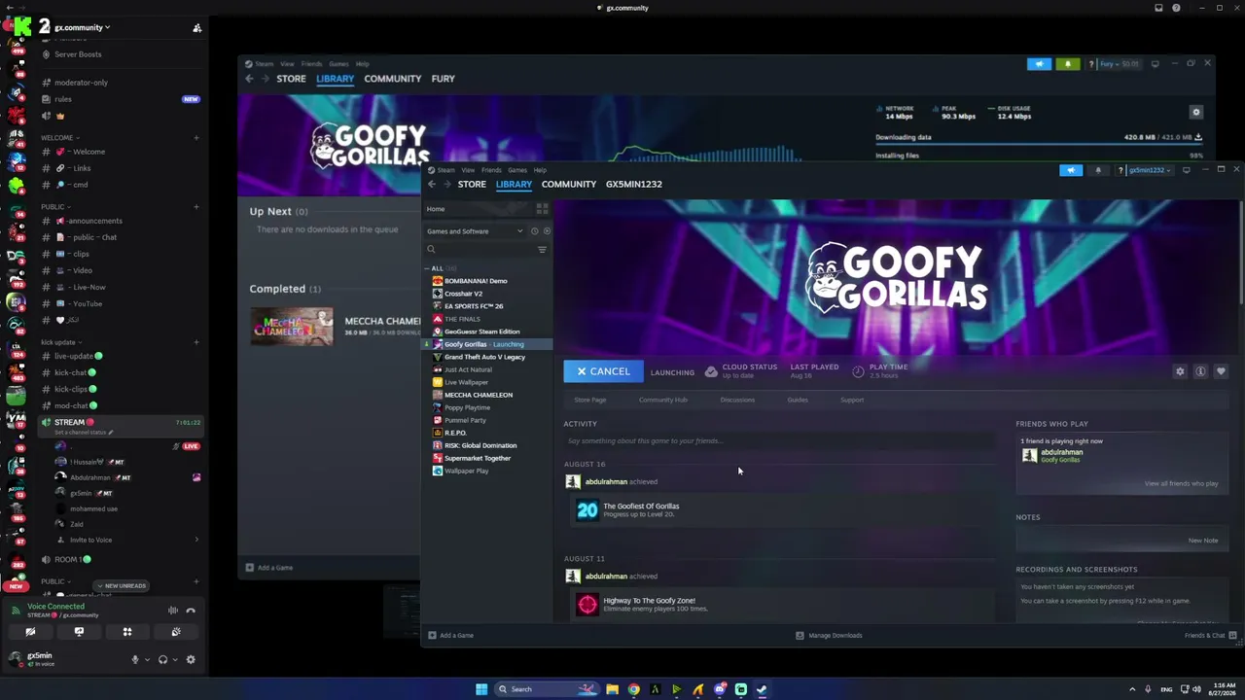Disconnect from voice channel
Screen dimensions: 1245x700
click(191, 611)
